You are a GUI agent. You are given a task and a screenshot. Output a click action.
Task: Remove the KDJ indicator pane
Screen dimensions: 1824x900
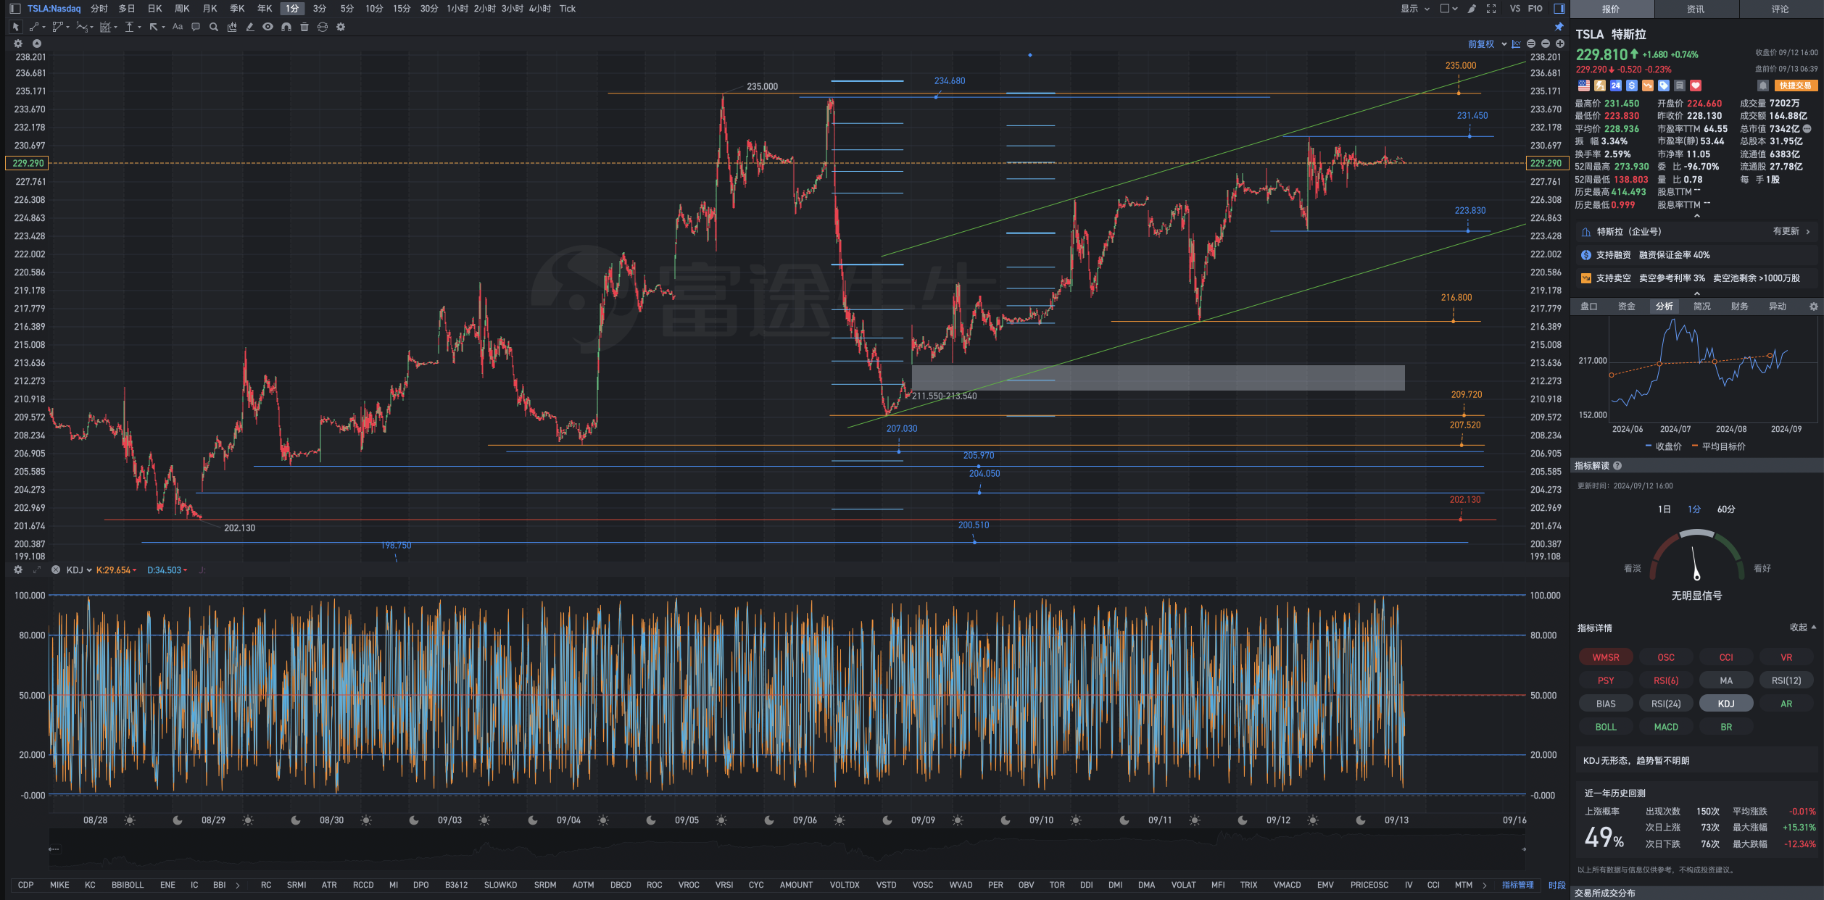point(56,570)
